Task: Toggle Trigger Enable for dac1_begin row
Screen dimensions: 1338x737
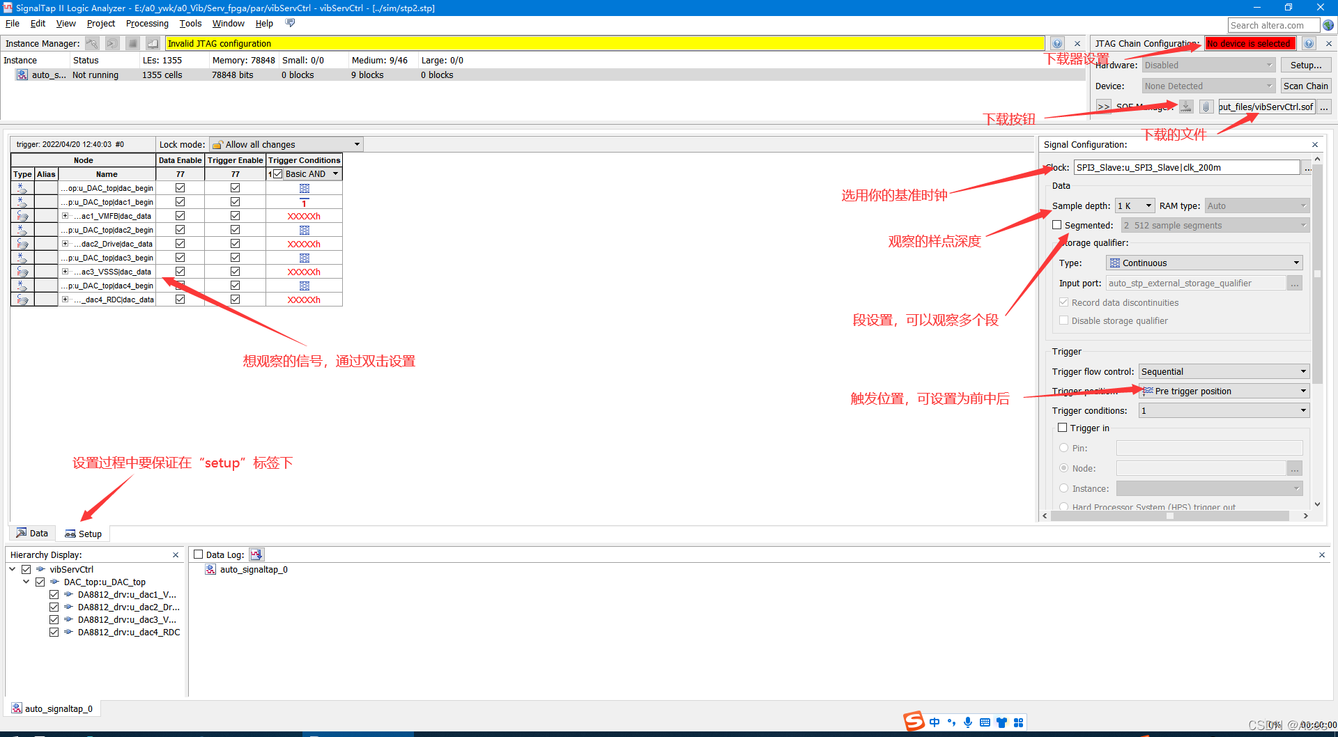Action: pyautogui.click(x=235, y=202)
